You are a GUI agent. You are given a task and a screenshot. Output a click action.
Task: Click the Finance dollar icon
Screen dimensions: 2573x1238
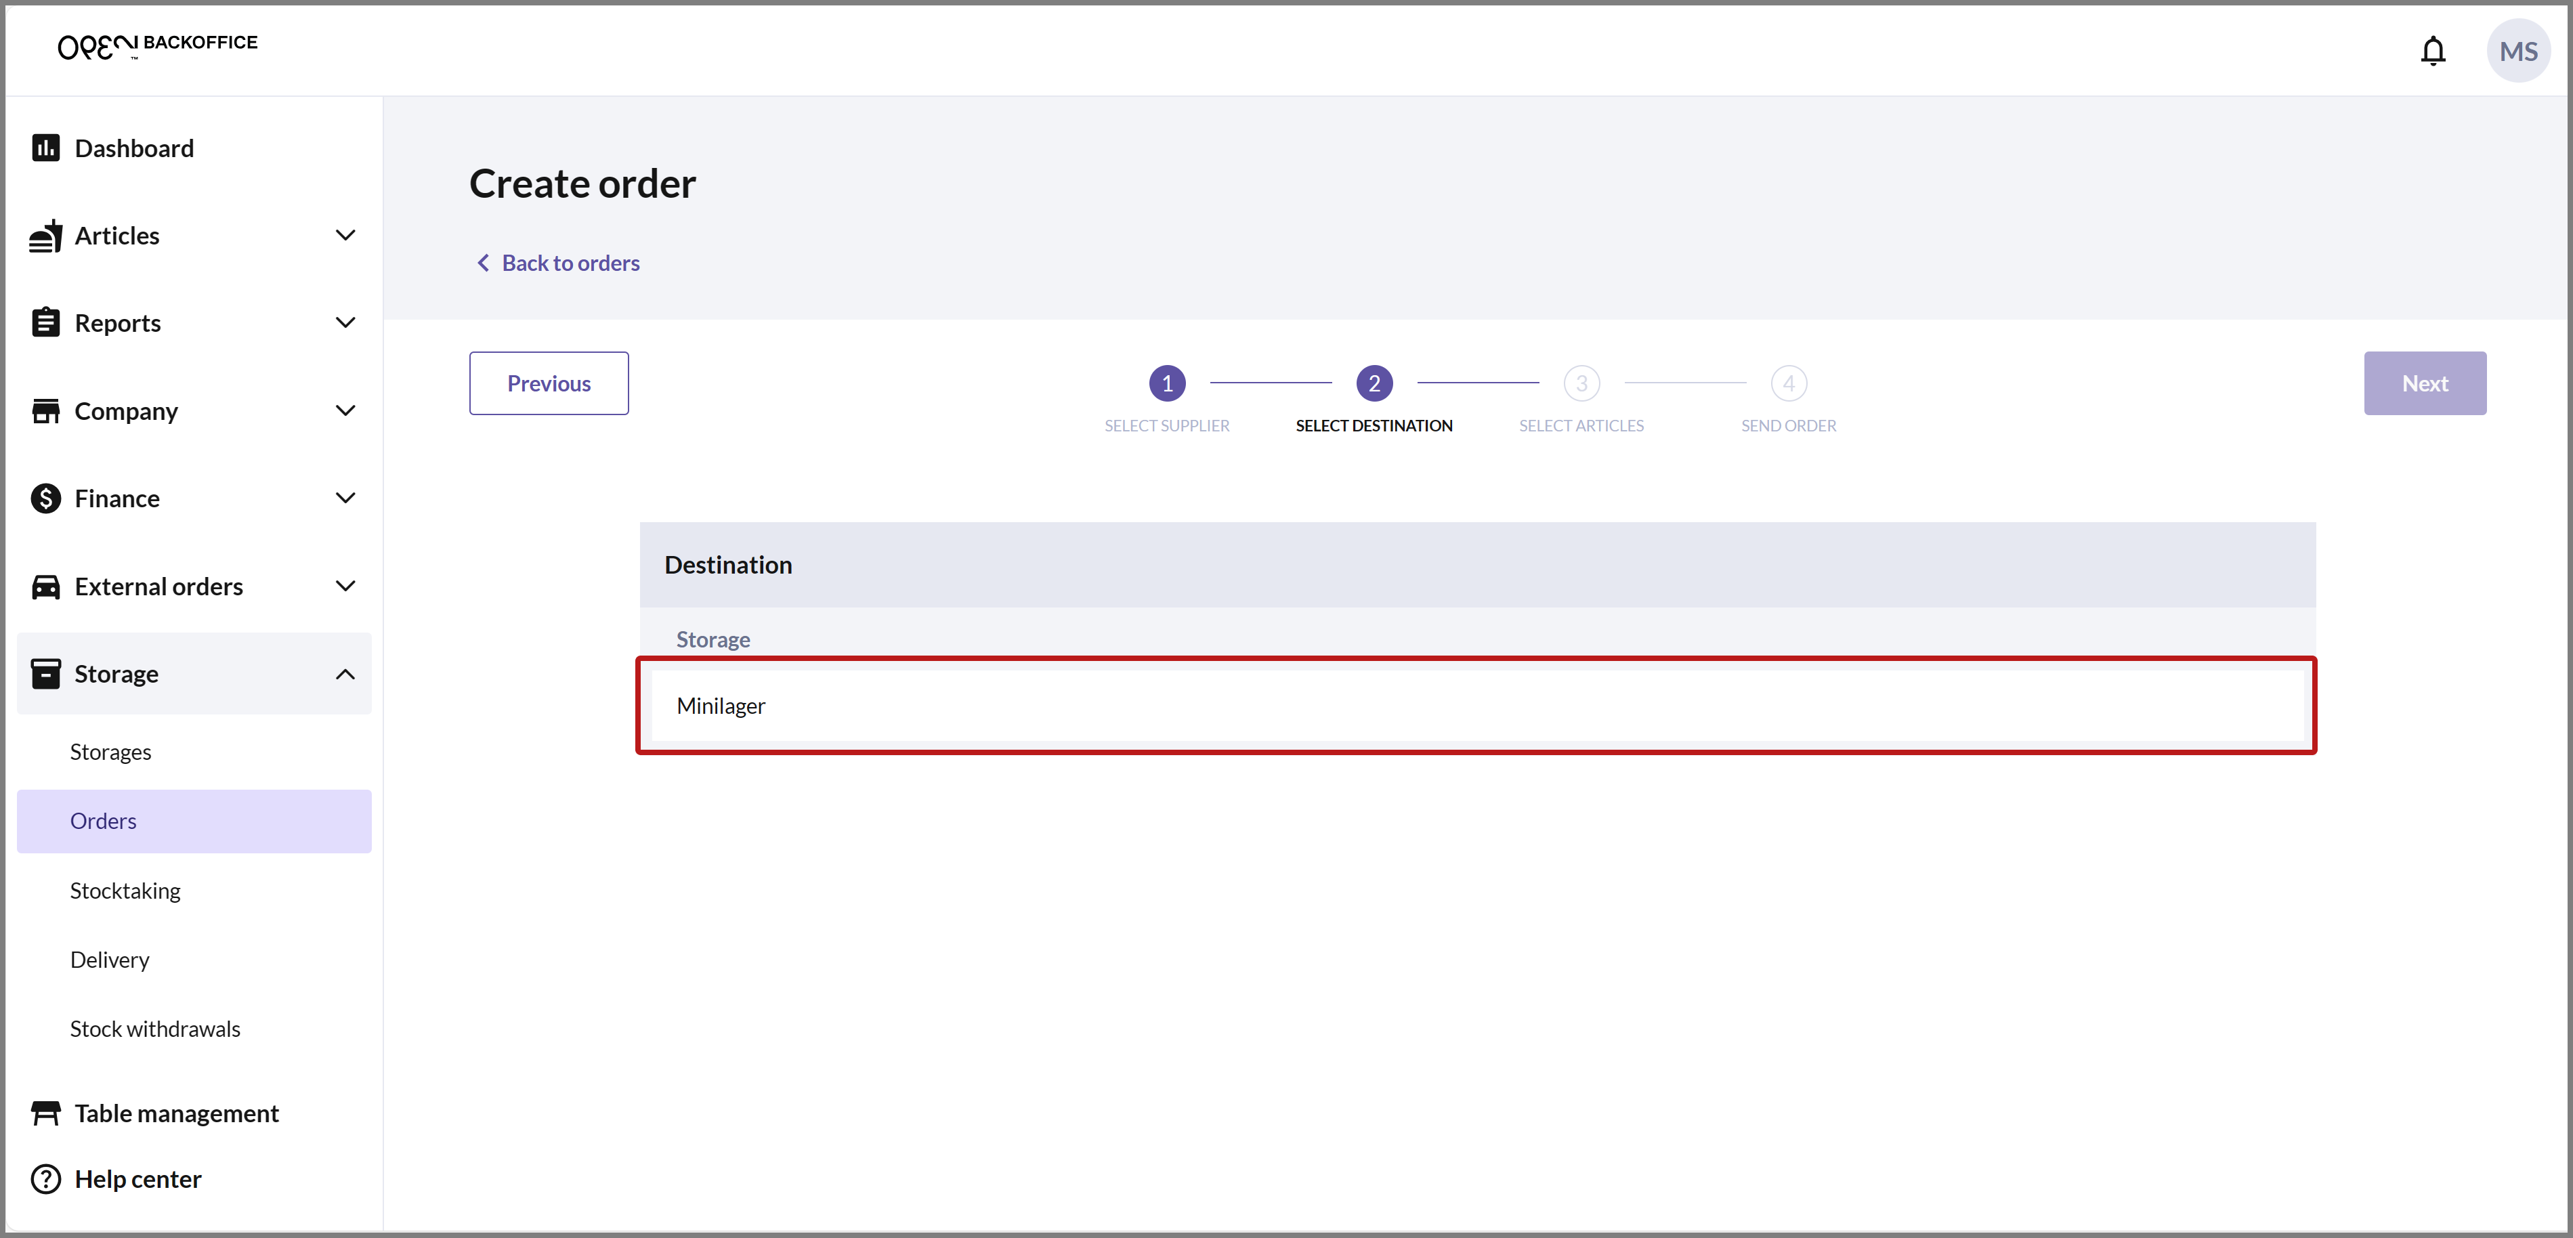46,498
